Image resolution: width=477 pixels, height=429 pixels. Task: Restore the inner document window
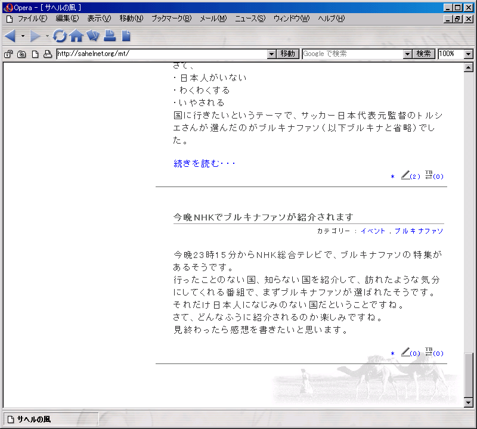(x=457, y=19)
